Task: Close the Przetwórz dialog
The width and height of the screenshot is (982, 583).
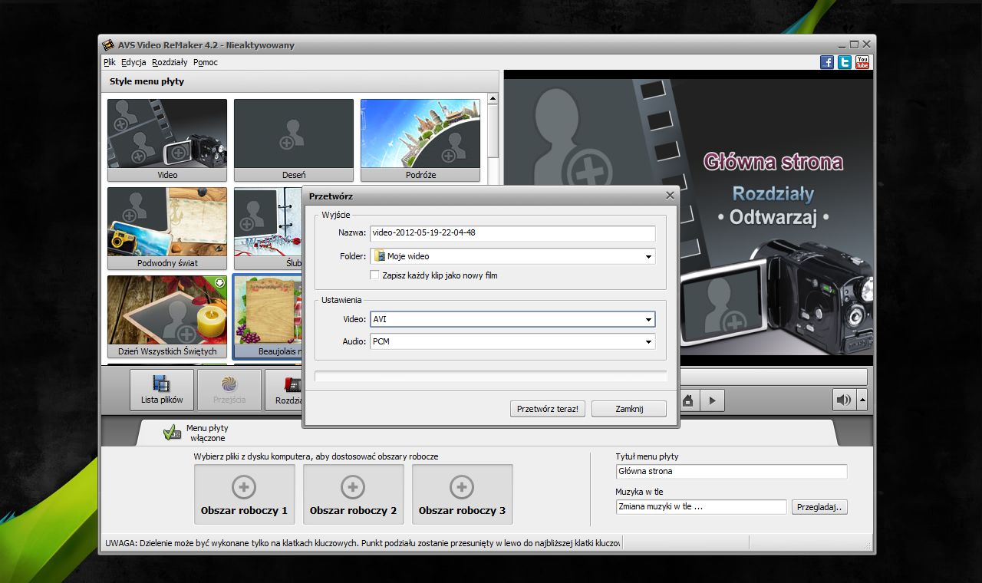Action: [x=669, y=196]
